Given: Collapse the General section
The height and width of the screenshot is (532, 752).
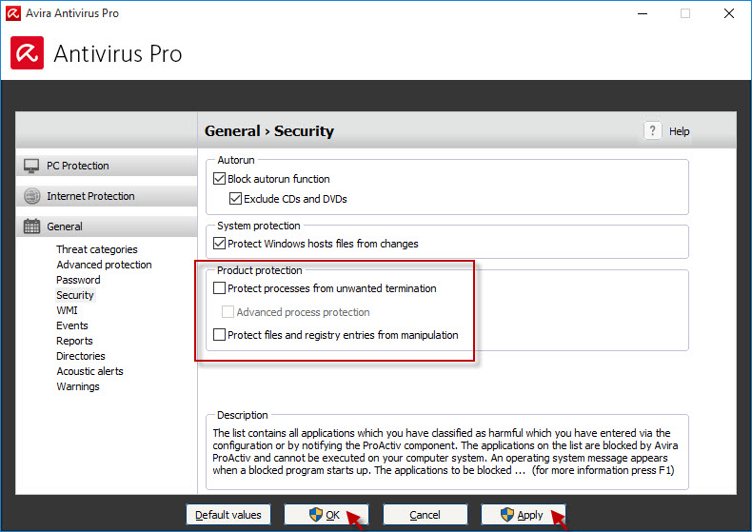Looking at the screenshot, I should point(107,227).
